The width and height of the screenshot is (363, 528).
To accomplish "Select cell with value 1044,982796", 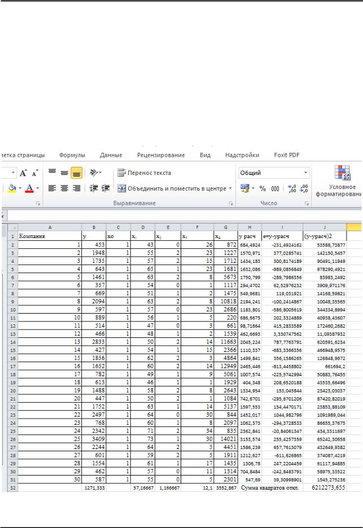I will click(x=282, y=415).
